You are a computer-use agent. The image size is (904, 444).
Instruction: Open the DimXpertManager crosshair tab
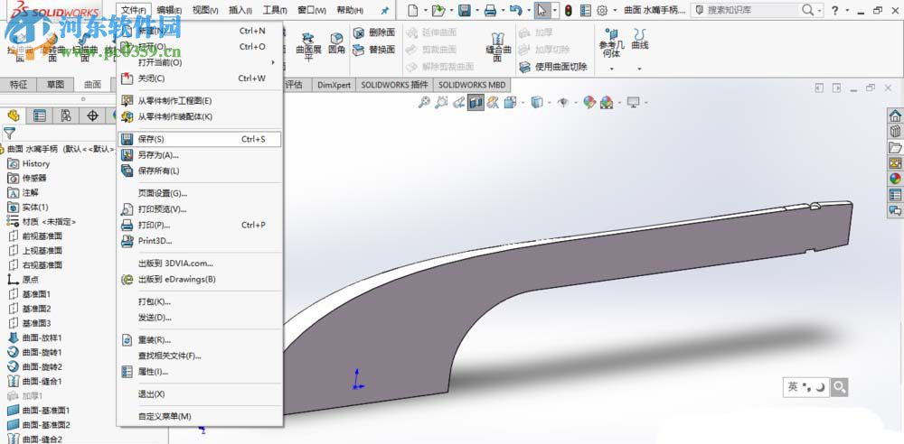coord(92,116)
